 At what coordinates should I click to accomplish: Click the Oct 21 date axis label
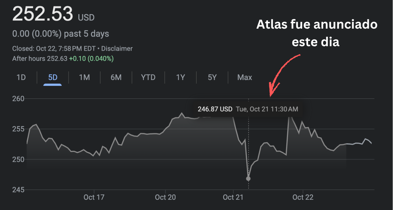(x=233, y=197)
